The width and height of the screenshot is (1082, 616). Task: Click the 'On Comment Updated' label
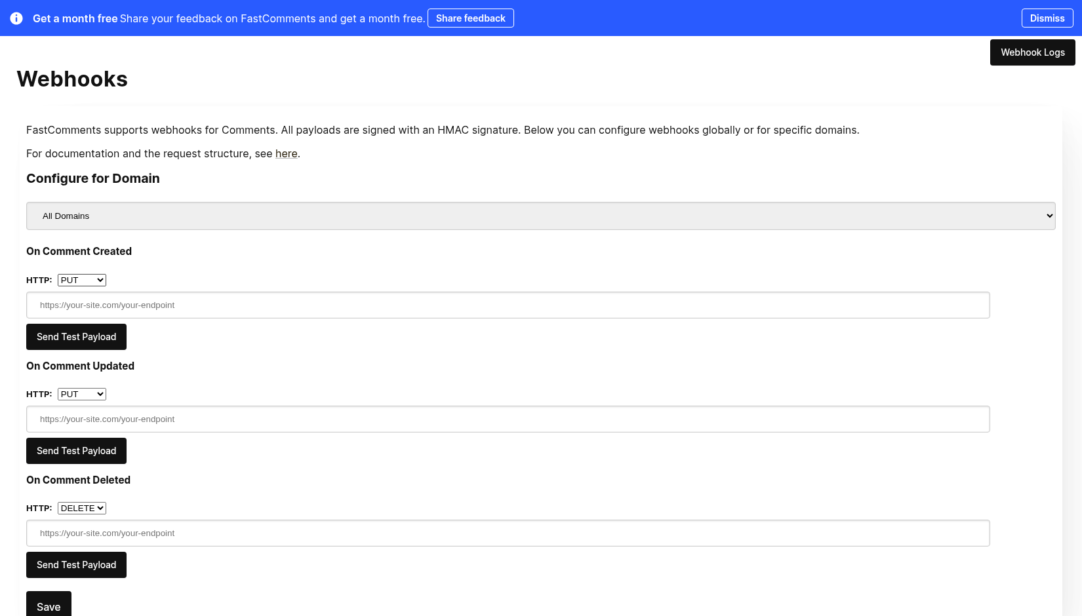click(80, 366)
